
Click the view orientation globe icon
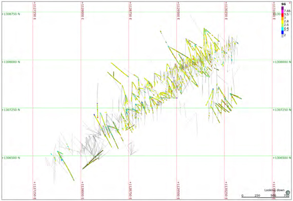click(288, 192)
